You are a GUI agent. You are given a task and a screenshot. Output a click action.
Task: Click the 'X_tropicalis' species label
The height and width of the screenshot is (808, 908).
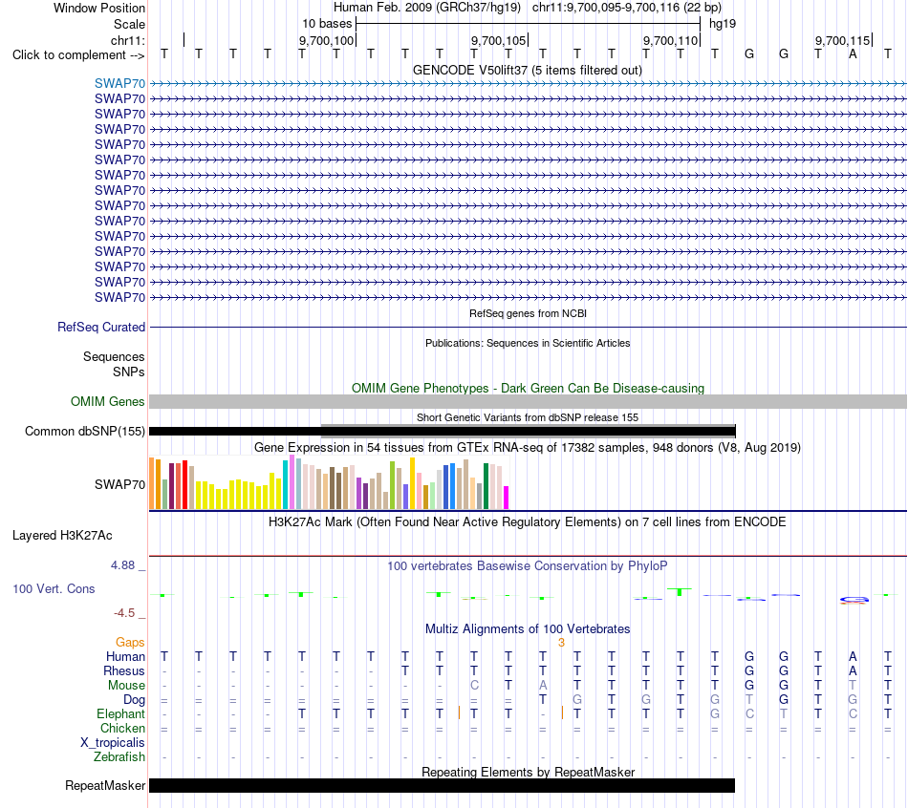[113, 743]
